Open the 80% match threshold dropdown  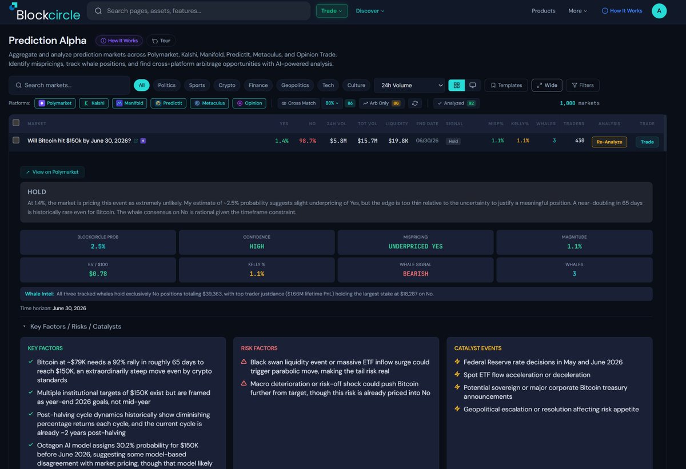coord(332,103)
